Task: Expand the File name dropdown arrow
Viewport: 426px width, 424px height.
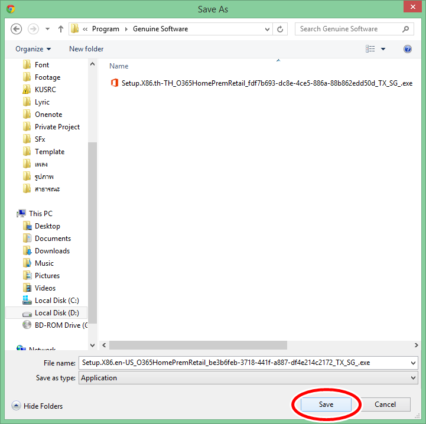Action: [413, 363]
